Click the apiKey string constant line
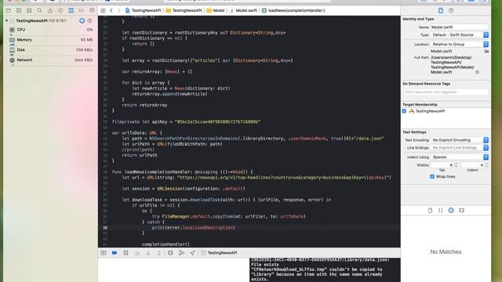 186,122
